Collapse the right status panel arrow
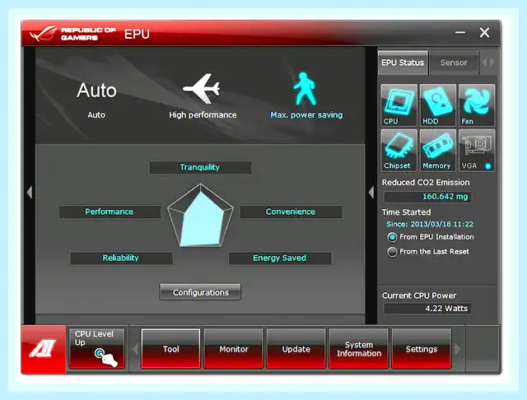This screenshot has height=400, width=527. 371,193
